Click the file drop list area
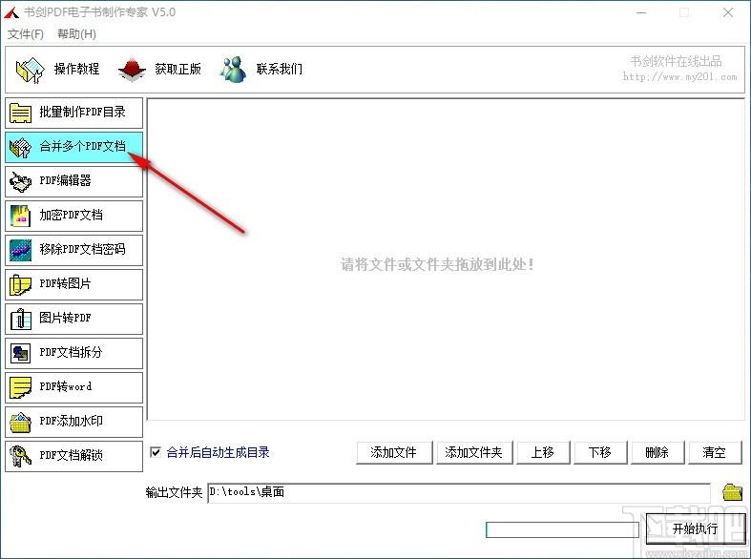Image resolution: width=751 pixels, height=559 pixels. 446,259
